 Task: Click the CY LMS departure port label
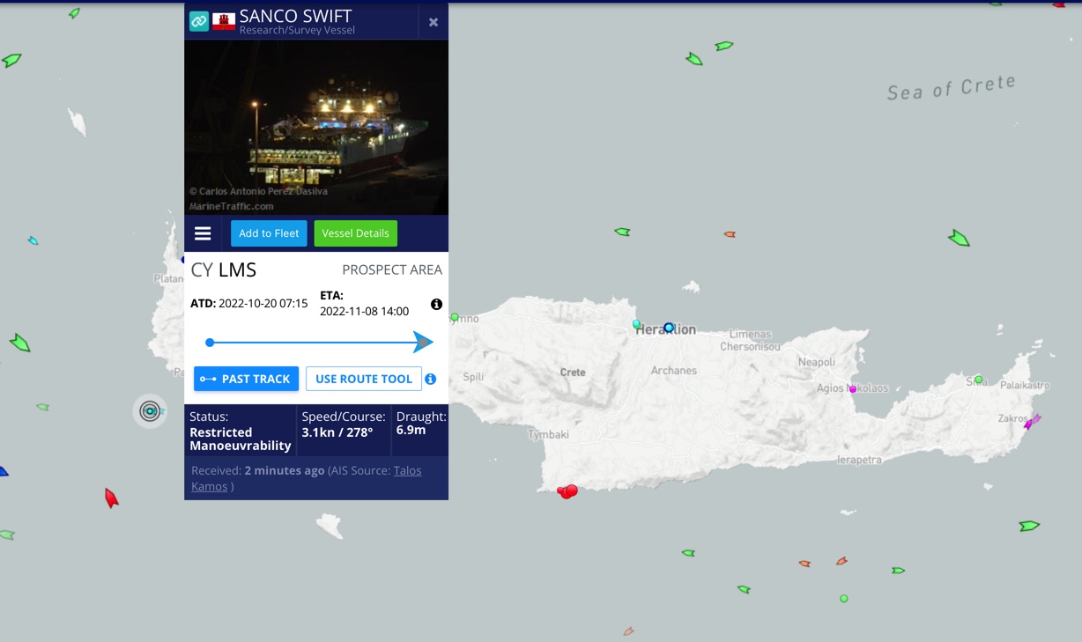[224, 269]
